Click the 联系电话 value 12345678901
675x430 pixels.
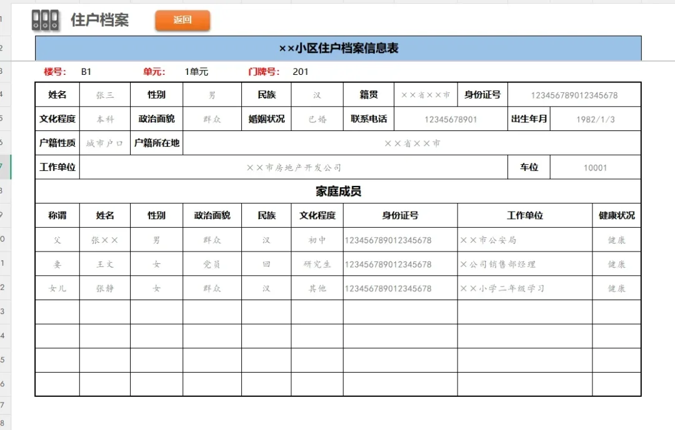(451, 119)
